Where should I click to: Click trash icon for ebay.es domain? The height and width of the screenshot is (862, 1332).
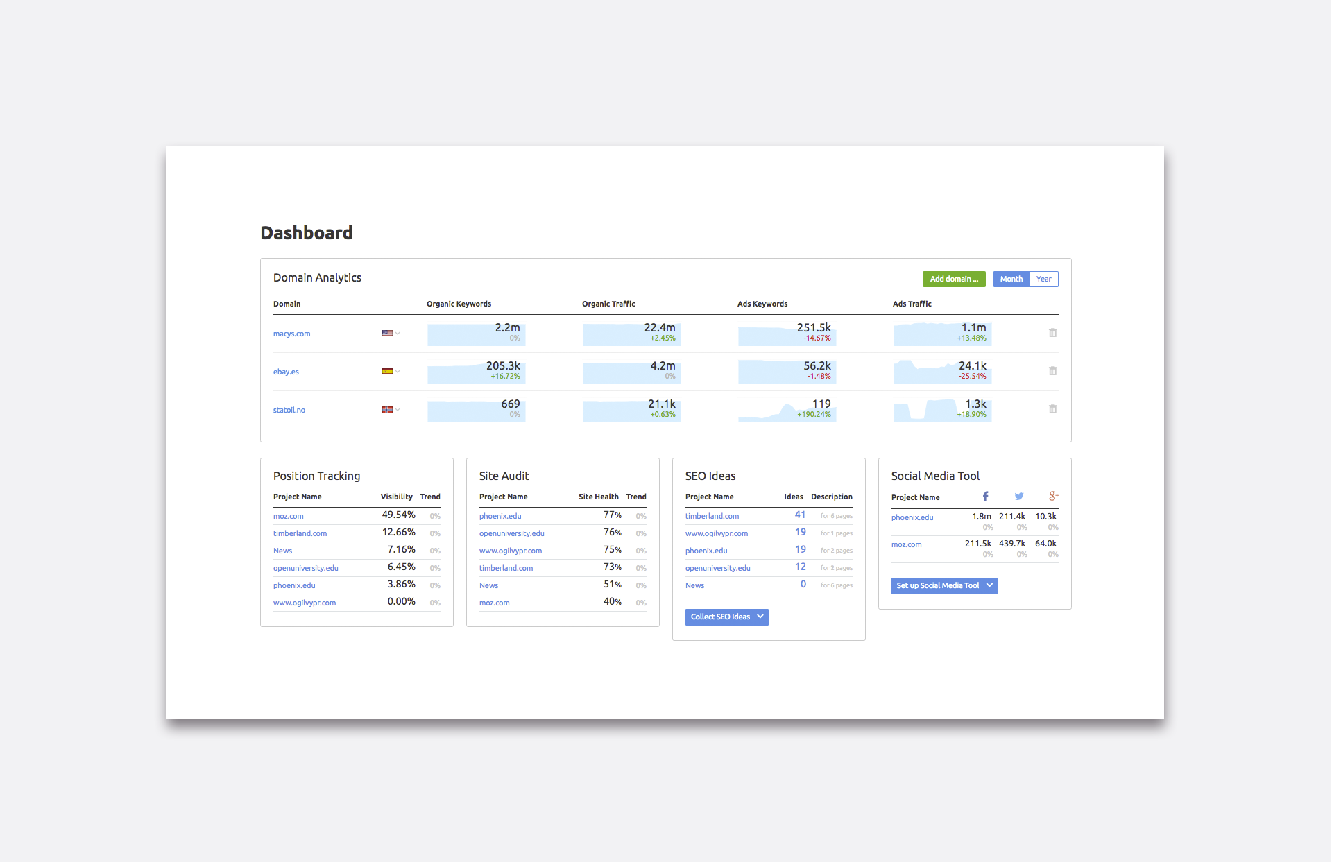(x=1052, y=371)
